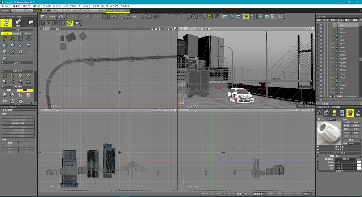Open 材質 (Material) in integrated palette
The image size is (362, 197).
[x=350, y=113]
